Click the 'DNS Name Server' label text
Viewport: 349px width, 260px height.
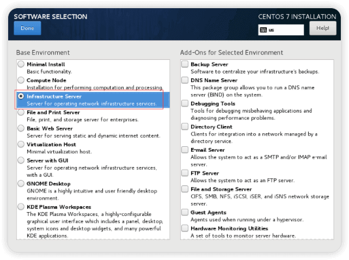coord(214,81)
